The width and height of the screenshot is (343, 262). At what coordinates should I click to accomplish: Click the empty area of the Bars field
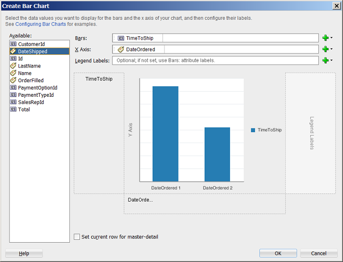click(x=240, y=38)
